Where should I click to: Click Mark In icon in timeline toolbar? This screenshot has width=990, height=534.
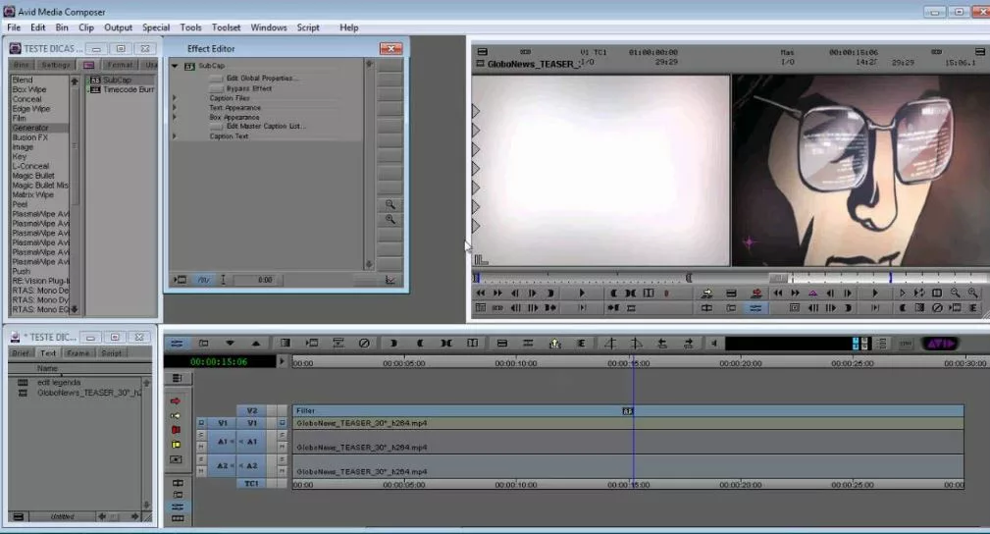tap(392, 344)
